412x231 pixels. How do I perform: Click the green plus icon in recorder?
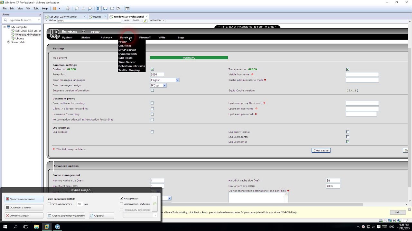tap(154, 204)
